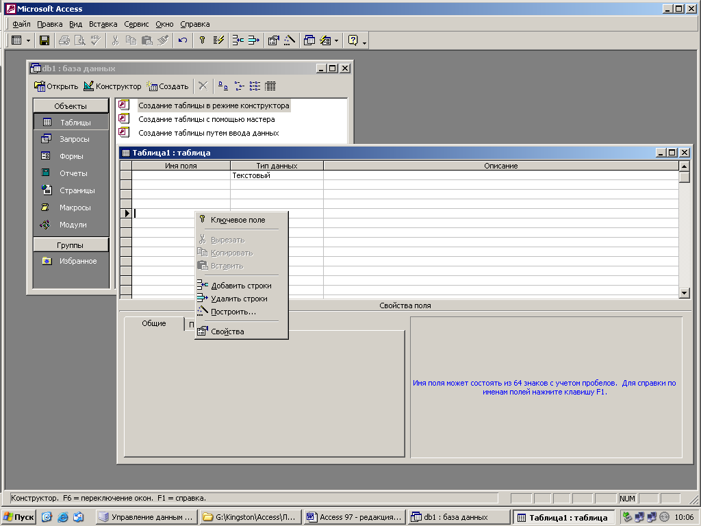The width and height of the screenshot is (701, 526).
Task: Switch to the Общие tab
Action: (154, 323)
